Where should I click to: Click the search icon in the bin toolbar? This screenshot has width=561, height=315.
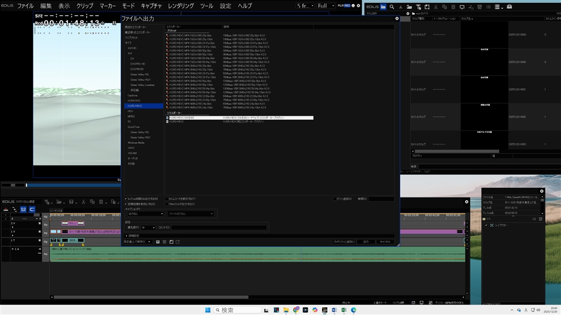click(392, 7)
